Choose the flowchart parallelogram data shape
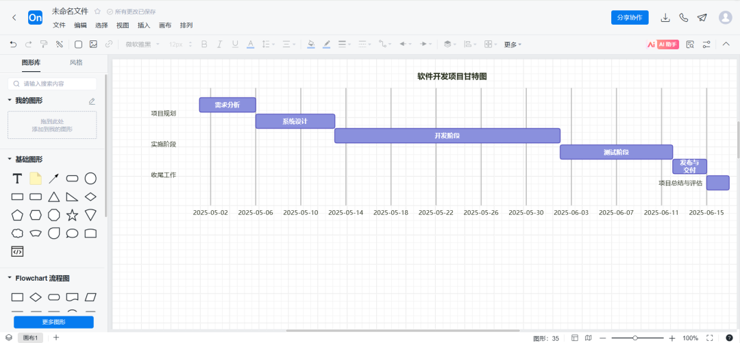This screenshot has width=740, height=343. pyautogui.click(x=90, y=296)
